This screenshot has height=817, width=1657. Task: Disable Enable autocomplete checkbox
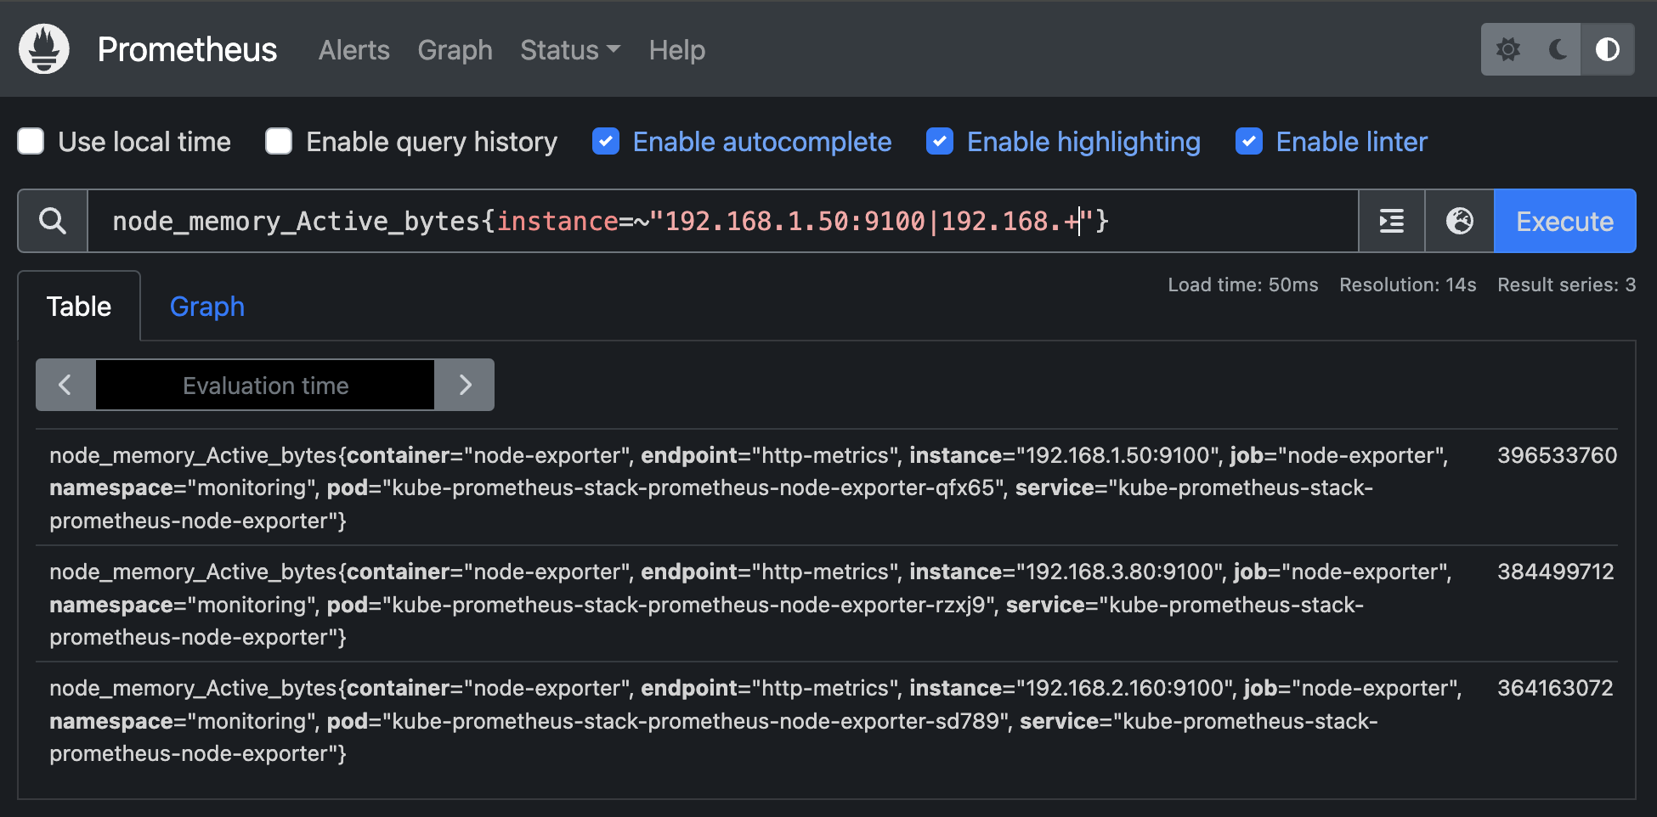coord(606,141)
